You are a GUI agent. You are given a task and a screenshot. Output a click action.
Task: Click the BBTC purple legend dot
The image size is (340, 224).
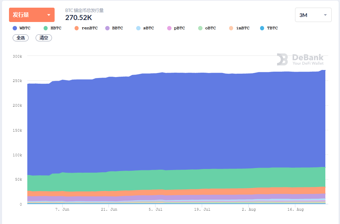click(x=108, y=28)
